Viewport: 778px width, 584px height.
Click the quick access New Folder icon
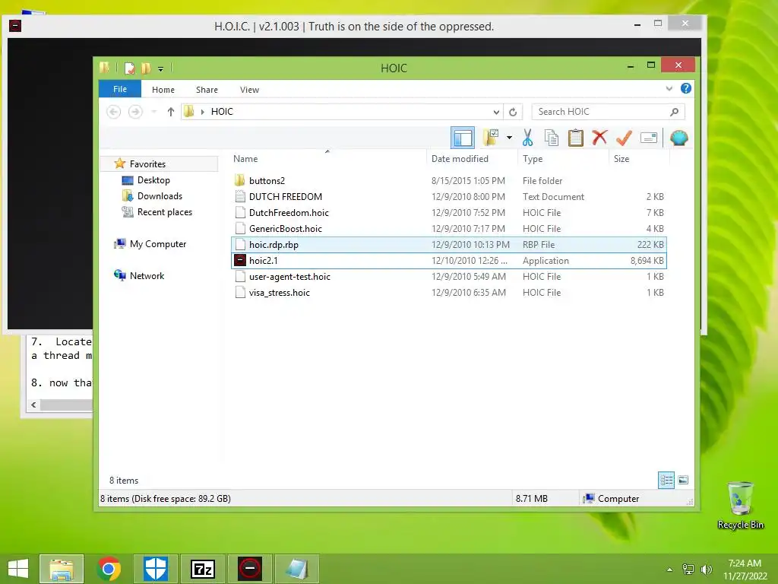(145, 68)
